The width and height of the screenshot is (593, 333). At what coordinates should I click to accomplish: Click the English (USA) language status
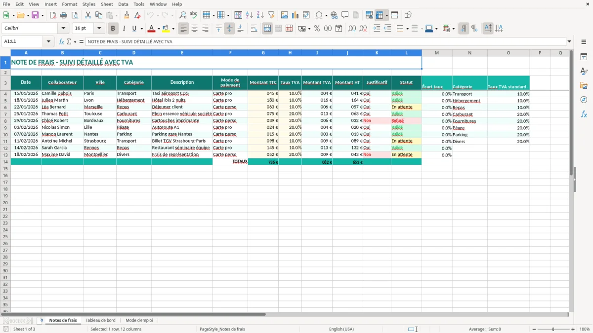point(341,329)
